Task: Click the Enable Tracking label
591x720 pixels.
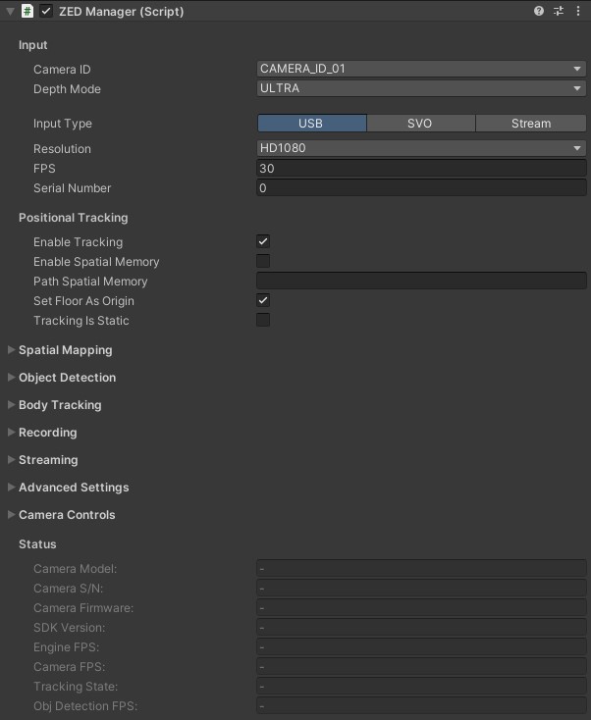Action: [79, 242]
